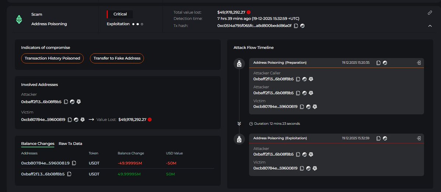Viewport: 441px width, 192px height.
Task: Copy Attacker address in Preparation step
Action: [x=298, y=93]
